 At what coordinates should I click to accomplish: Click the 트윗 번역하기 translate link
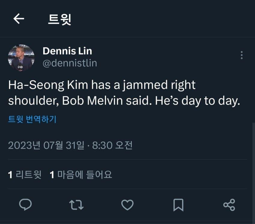click(32, 119)
